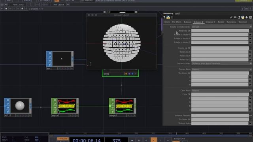Switch to the Common tab
Screen dimensions: 253x142
point(243,22)
